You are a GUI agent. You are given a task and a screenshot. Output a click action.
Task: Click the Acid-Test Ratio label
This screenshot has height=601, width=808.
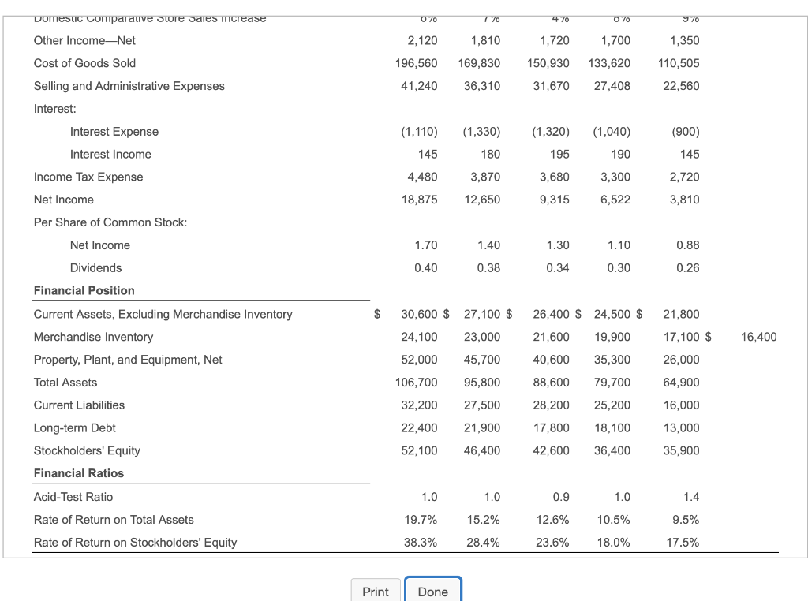tap(73, 497)
